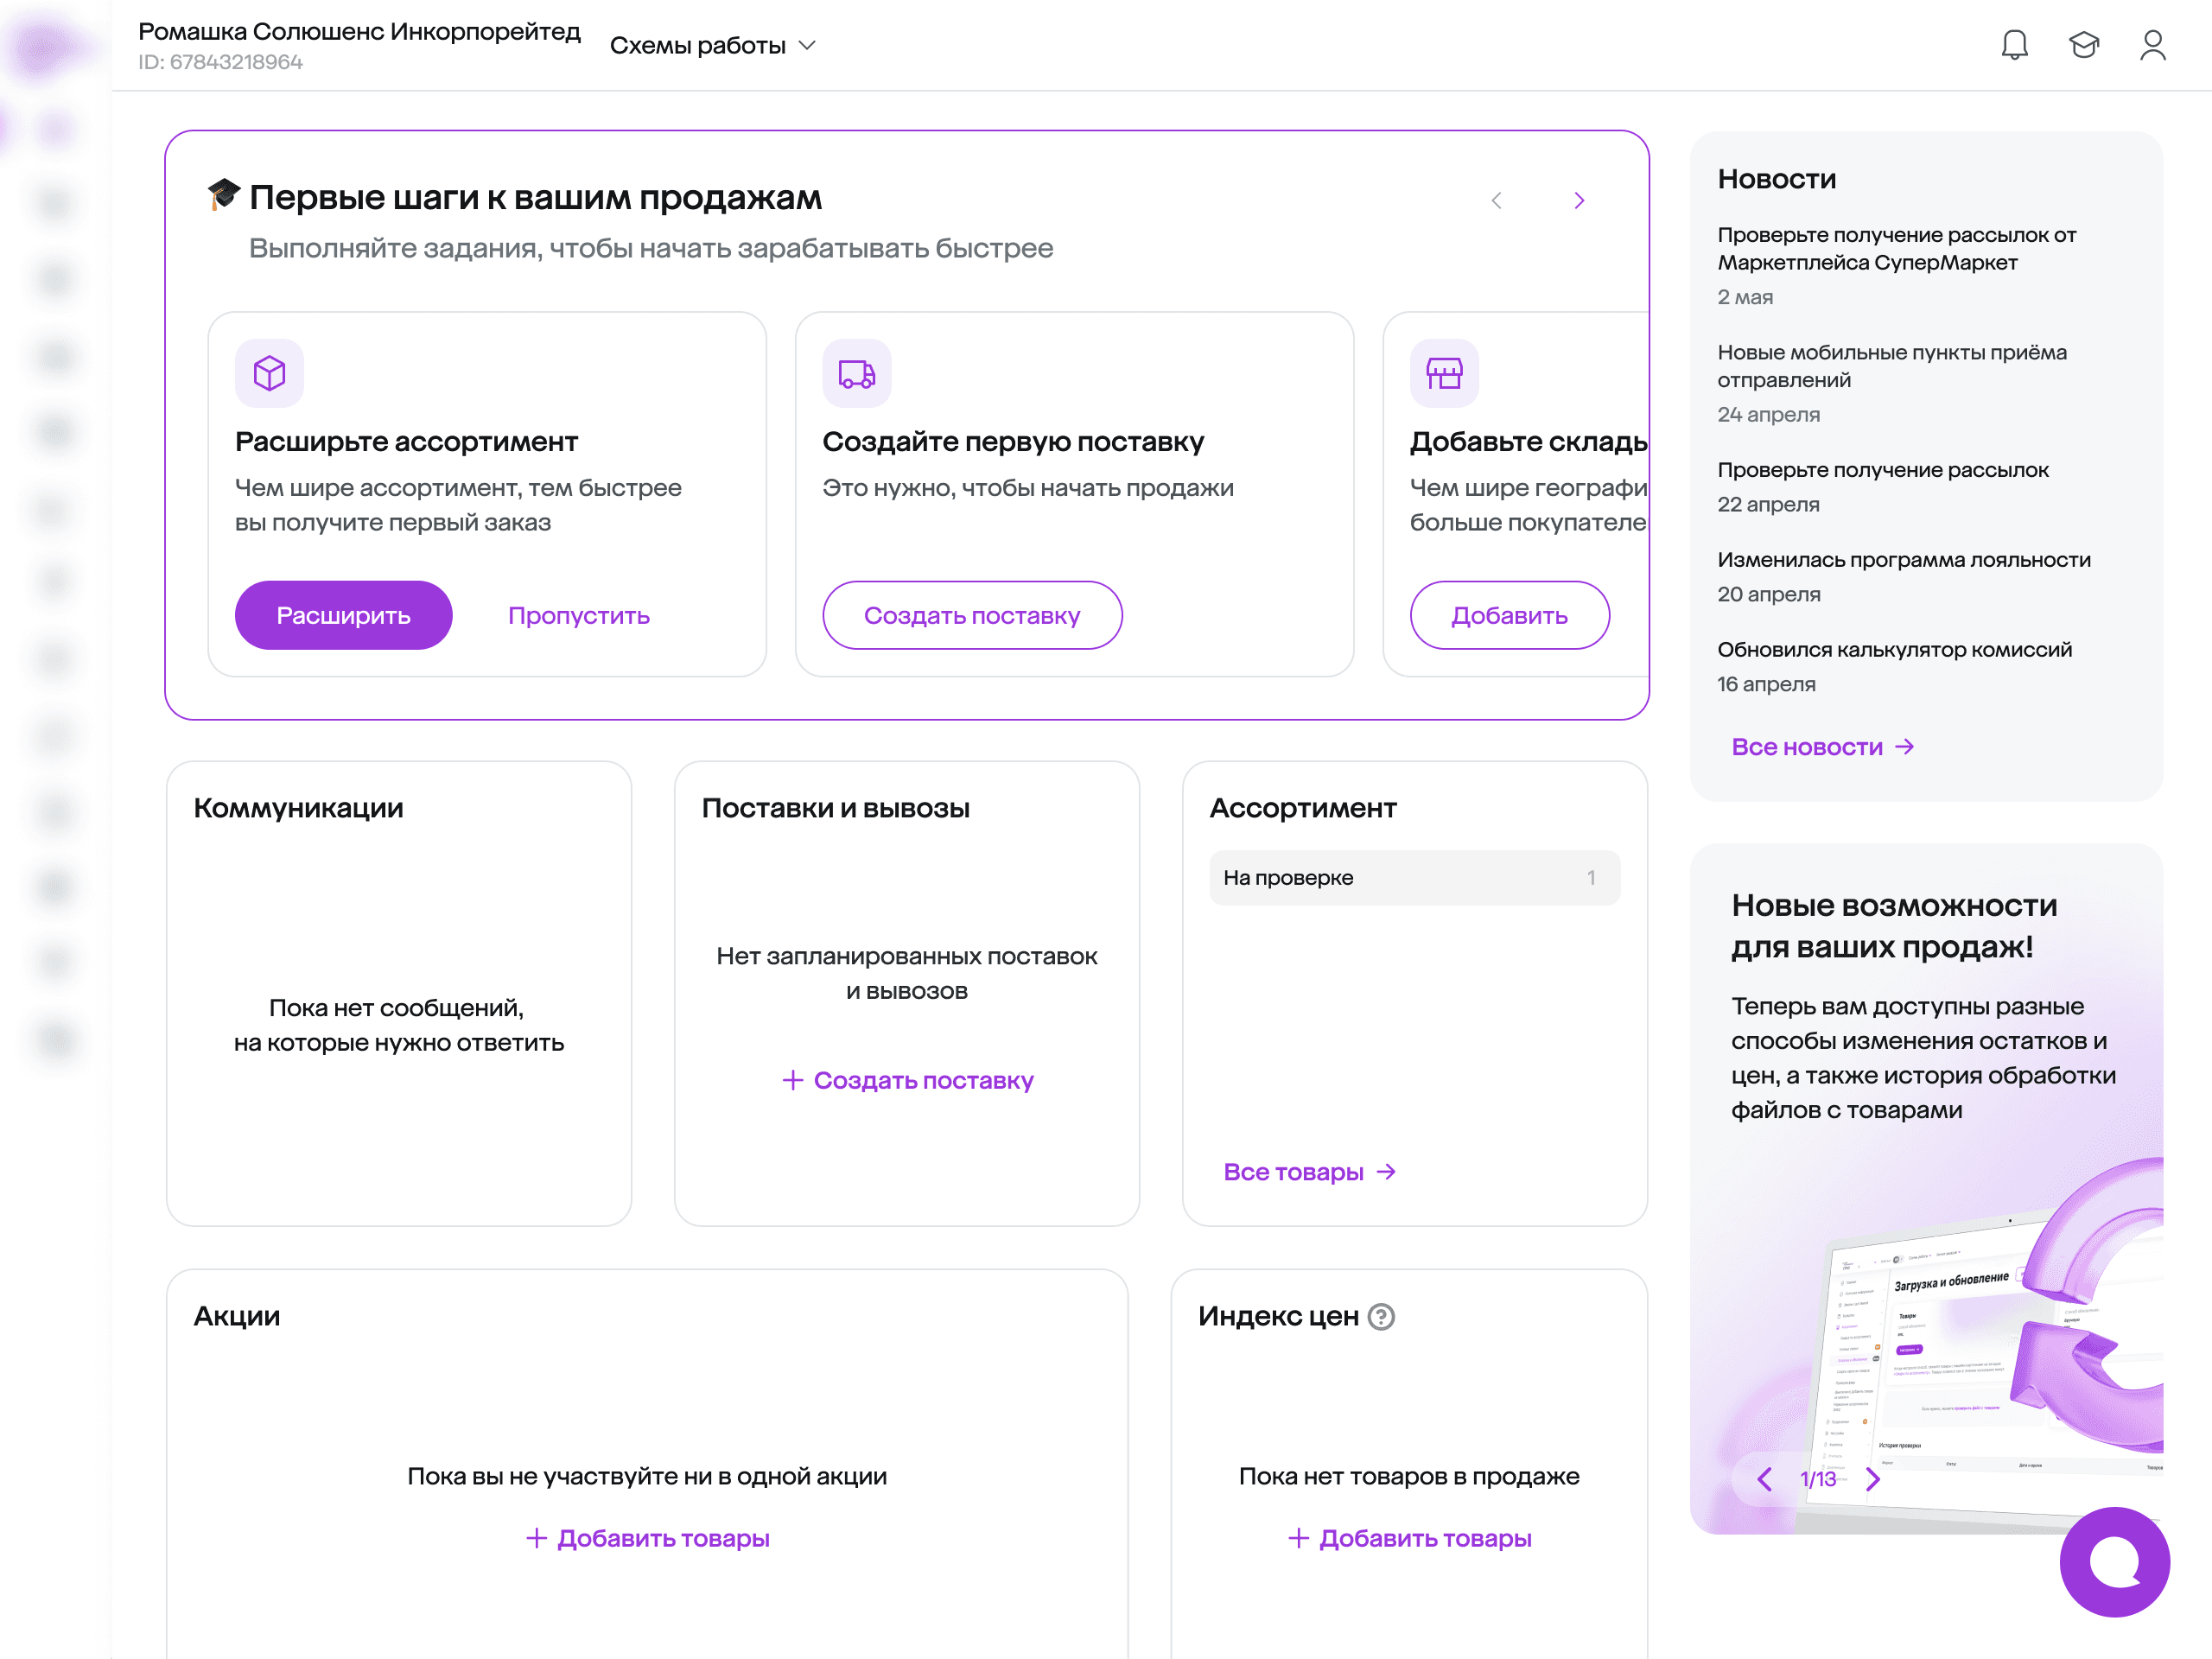2212x1659 pixels.
Task: Click the truck icon in first delivery card
Action: click(856, 373)
